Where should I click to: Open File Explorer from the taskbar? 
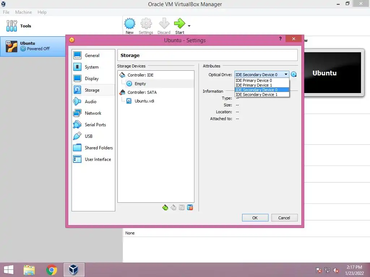click(29, 270)
